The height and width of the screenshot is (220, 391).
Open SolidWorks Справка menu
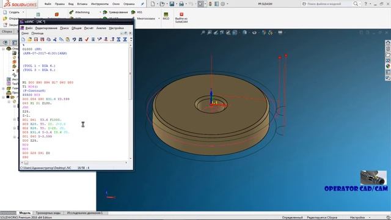tap(129, 4)
